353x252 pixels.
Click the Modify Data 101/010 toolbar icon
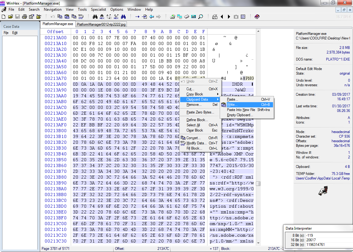(81, 17)
